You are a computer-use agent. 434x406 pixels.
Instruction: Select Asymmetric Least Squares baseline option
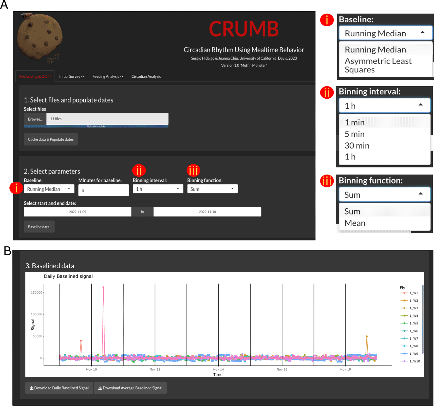(378, 65)
